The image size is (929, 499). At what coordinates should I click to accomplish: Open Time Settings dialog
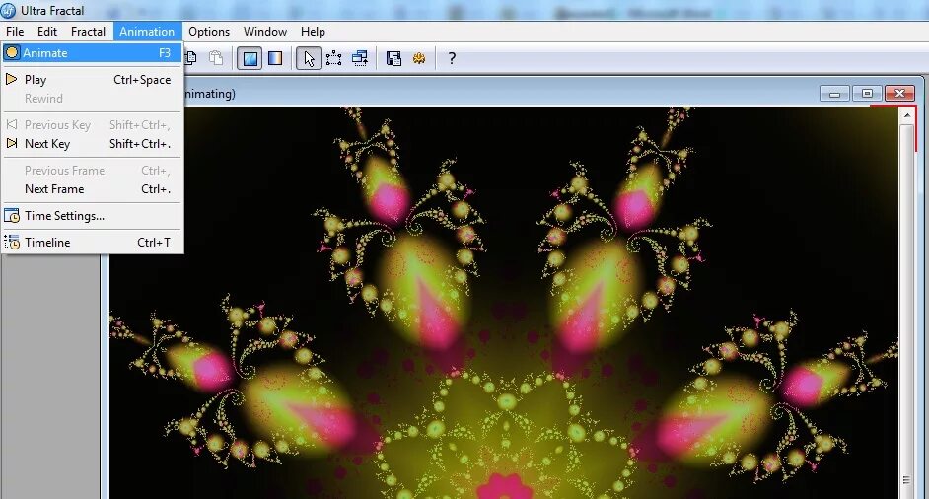tap(92, 216)
